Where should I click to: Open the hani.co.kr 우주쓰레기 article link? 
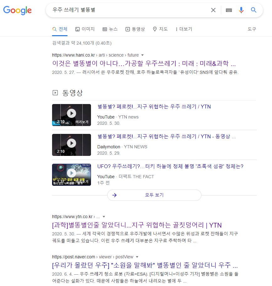pos(144,63)
